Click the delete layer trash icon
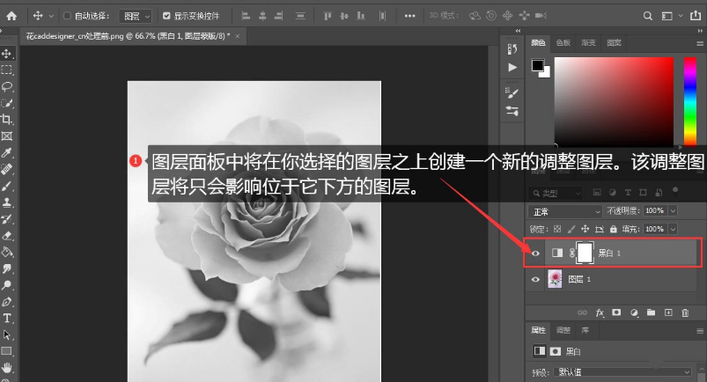The height and width of the screenshot is (382, 707). (x=687, y=312)
